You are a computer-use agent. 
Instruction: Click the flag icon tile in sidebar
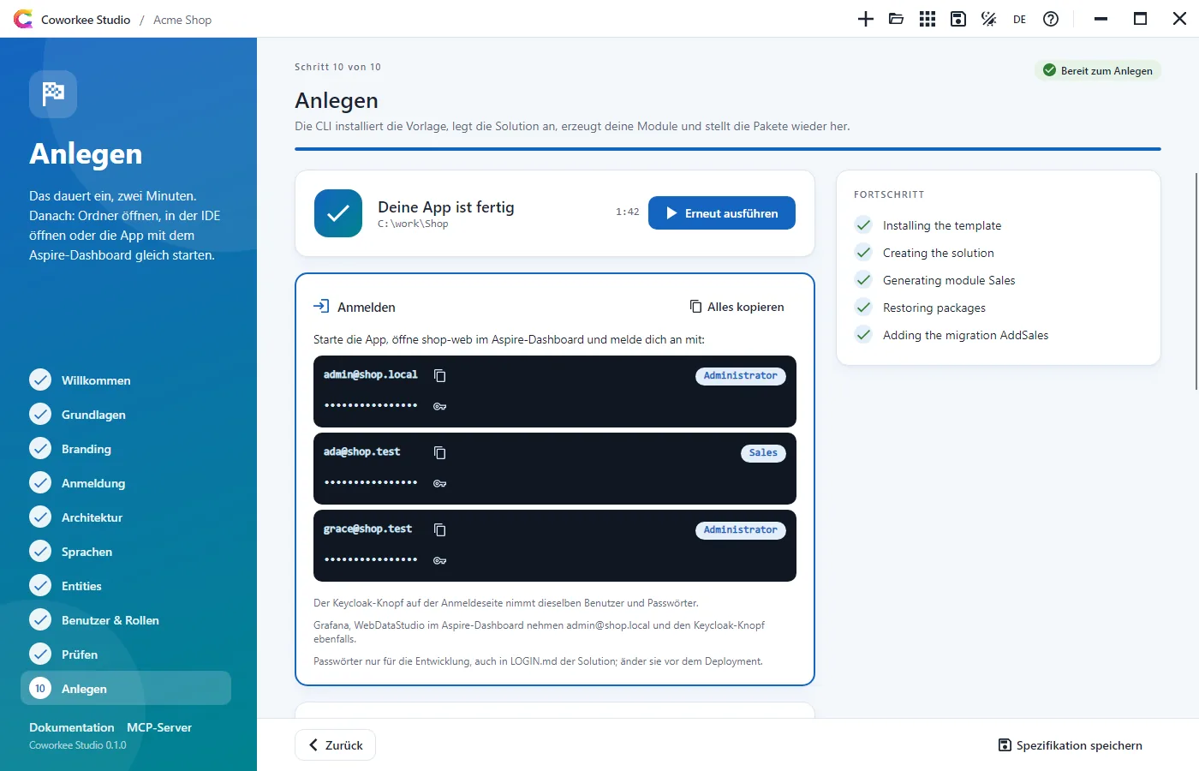53,93
